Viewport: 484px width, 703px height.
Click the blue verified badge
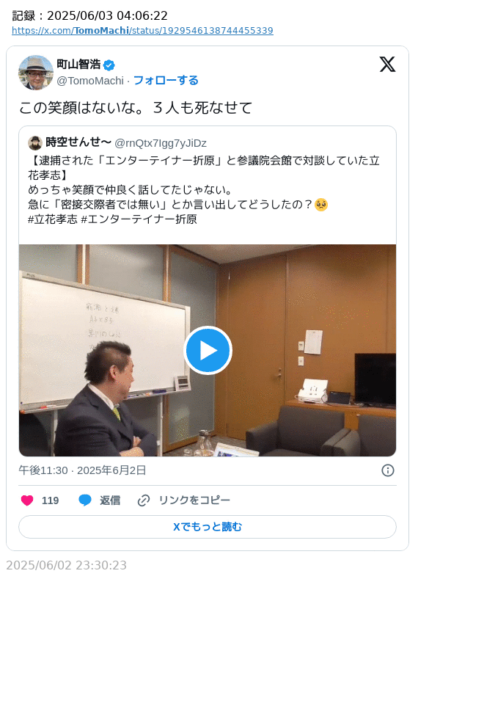(x=109, y=65)
